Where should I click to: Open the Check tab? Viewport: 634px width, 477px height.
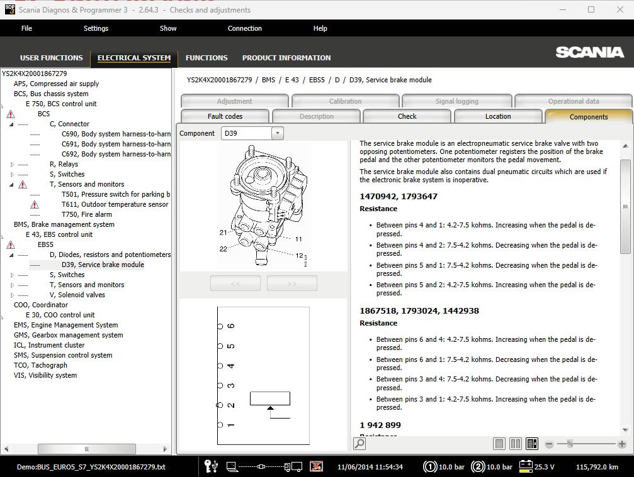point(407,116)
